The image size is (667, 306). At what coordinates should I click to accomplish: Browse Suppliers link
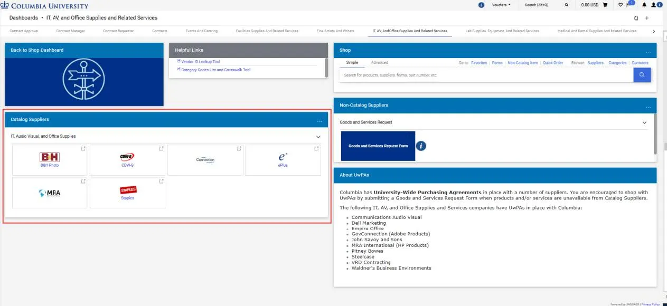pyautogui.click(x=595, y=63)
